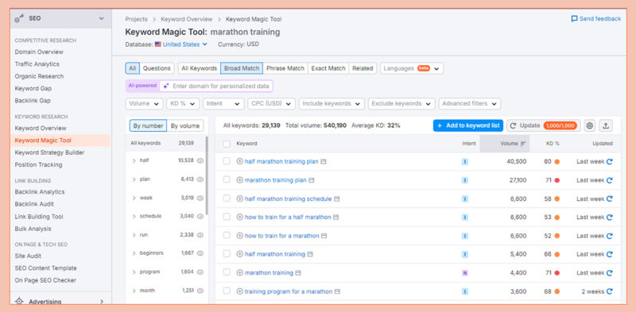Click the keyword groups panel scrollbar
636x312 pixels.
207,175
